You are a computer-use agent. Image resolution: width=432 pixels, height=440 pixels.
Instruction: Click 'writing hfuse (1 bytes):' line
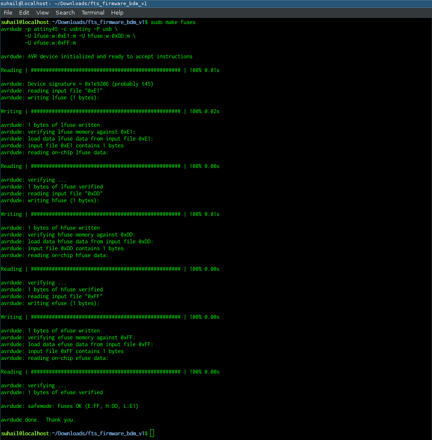[64, 201]
